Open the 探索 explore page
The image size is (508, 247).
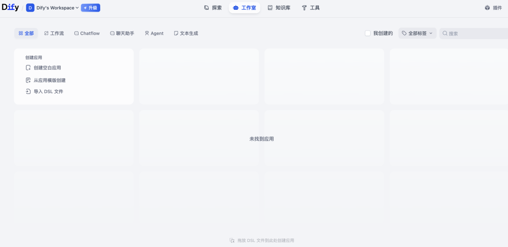(x=213, y=8)
